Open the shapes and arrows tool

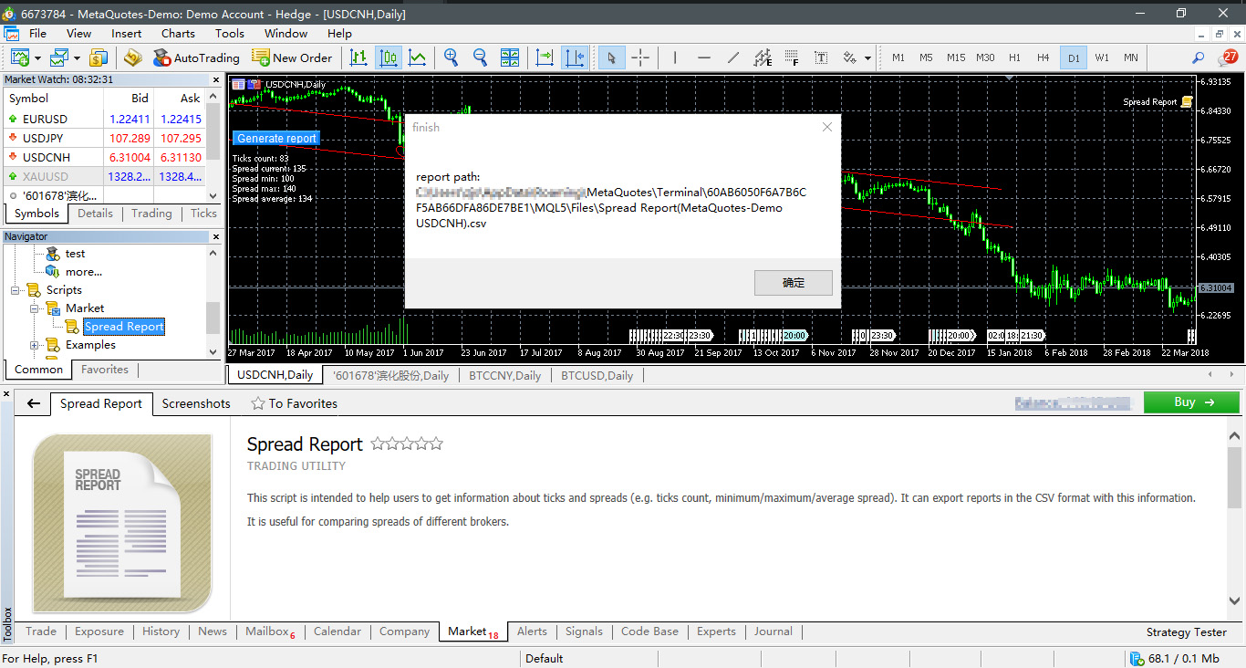point(850,57)
